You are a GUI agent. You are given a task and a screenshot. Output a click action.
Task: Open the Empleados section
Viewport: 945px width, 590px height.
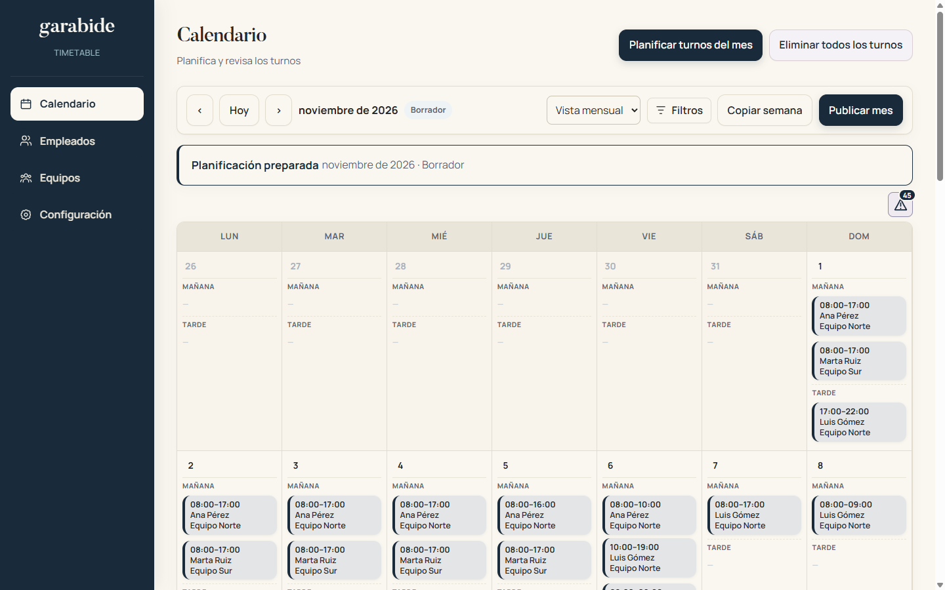[77, 141]
